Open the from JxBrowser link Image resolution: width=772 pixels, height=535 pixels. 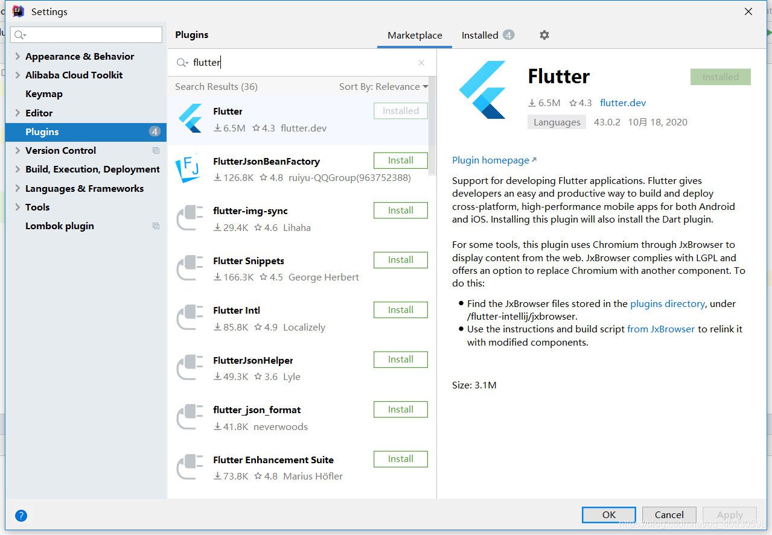661,329
